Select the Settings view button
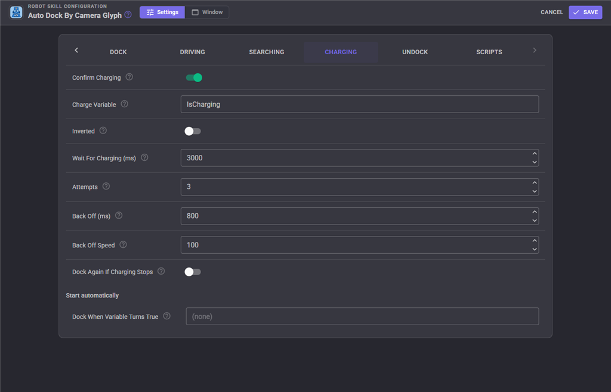This screenshot has height=392, width=611. click(162, 13)
